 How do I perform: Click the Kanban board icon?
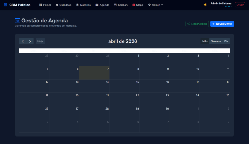pos(115,5)
